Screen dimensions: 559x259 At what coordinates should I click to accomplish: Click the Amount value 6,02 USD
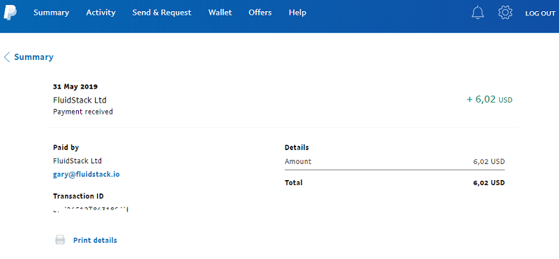[x=489, y=161]
